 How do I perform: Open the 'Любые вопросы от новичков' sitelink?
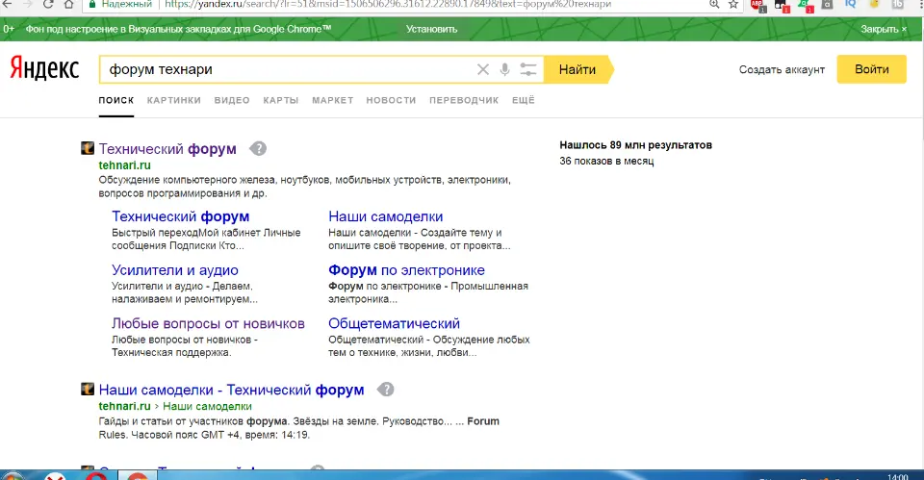tap(208, 323)
